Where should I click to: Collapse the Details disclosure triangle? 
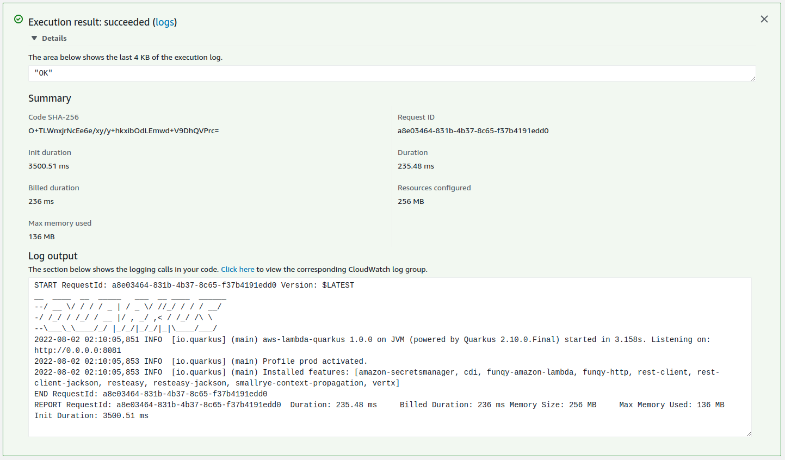(x=34, y=38)
